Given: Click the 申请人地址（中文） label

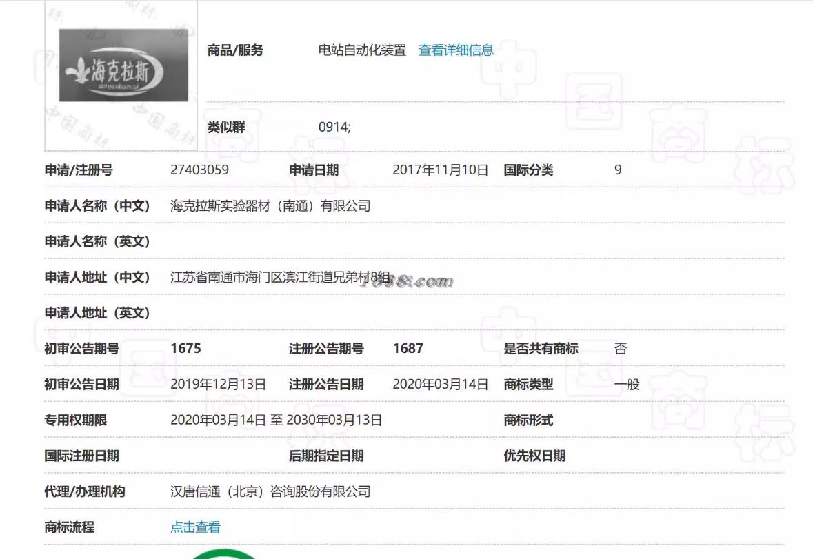Looking at the screenshot, I should [x=97, y=278].
